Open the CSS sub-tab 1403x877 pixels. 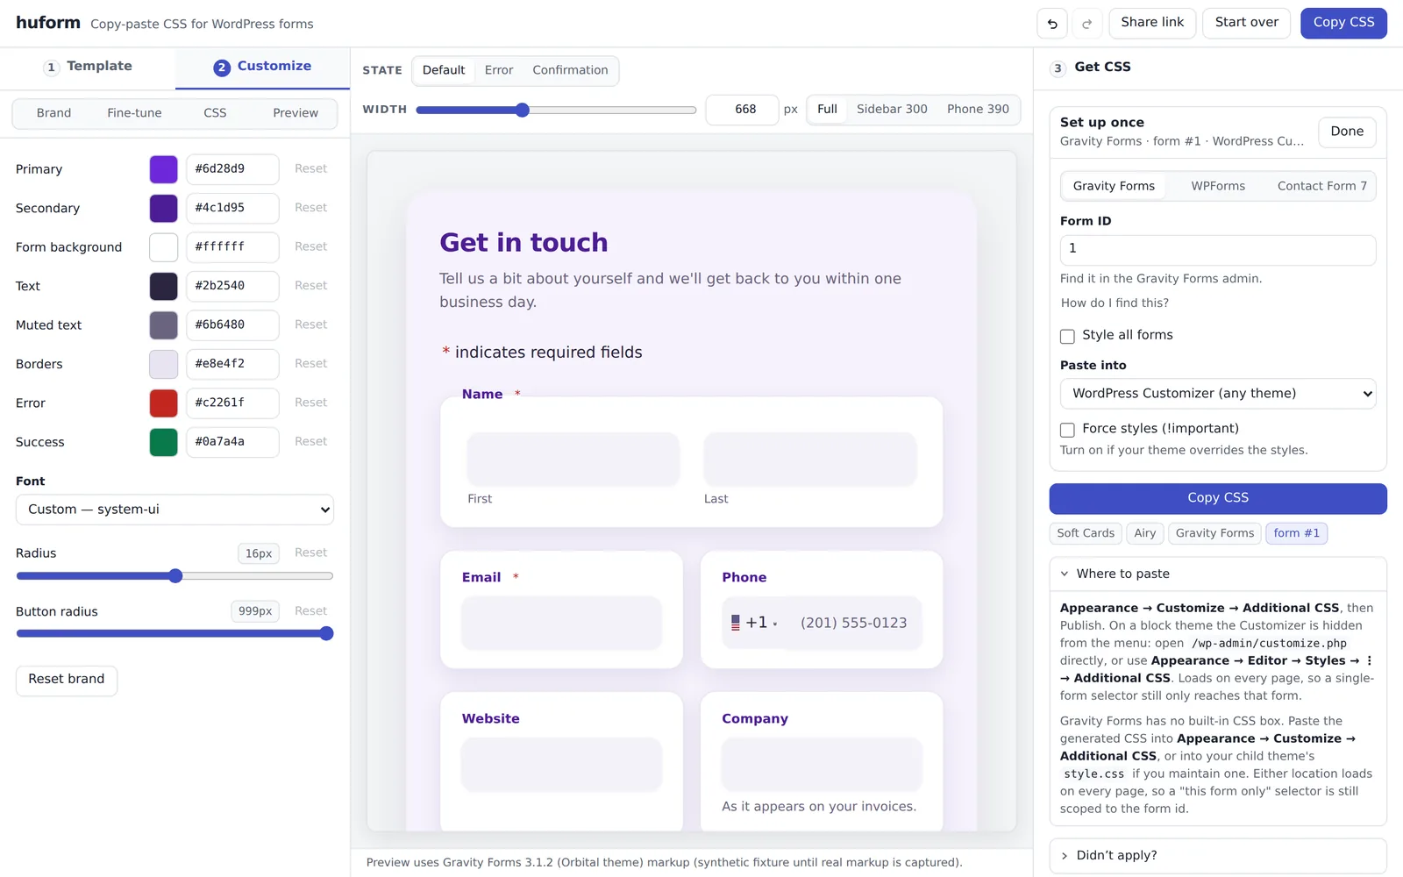pos(215,113)
